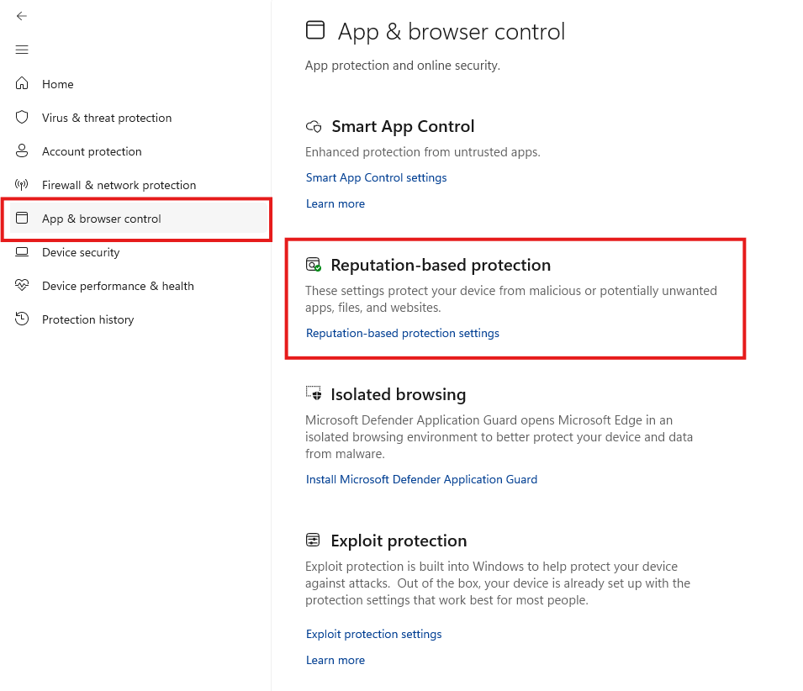Click the Home house icon
The image size is (803, 691).
point(23,84)
